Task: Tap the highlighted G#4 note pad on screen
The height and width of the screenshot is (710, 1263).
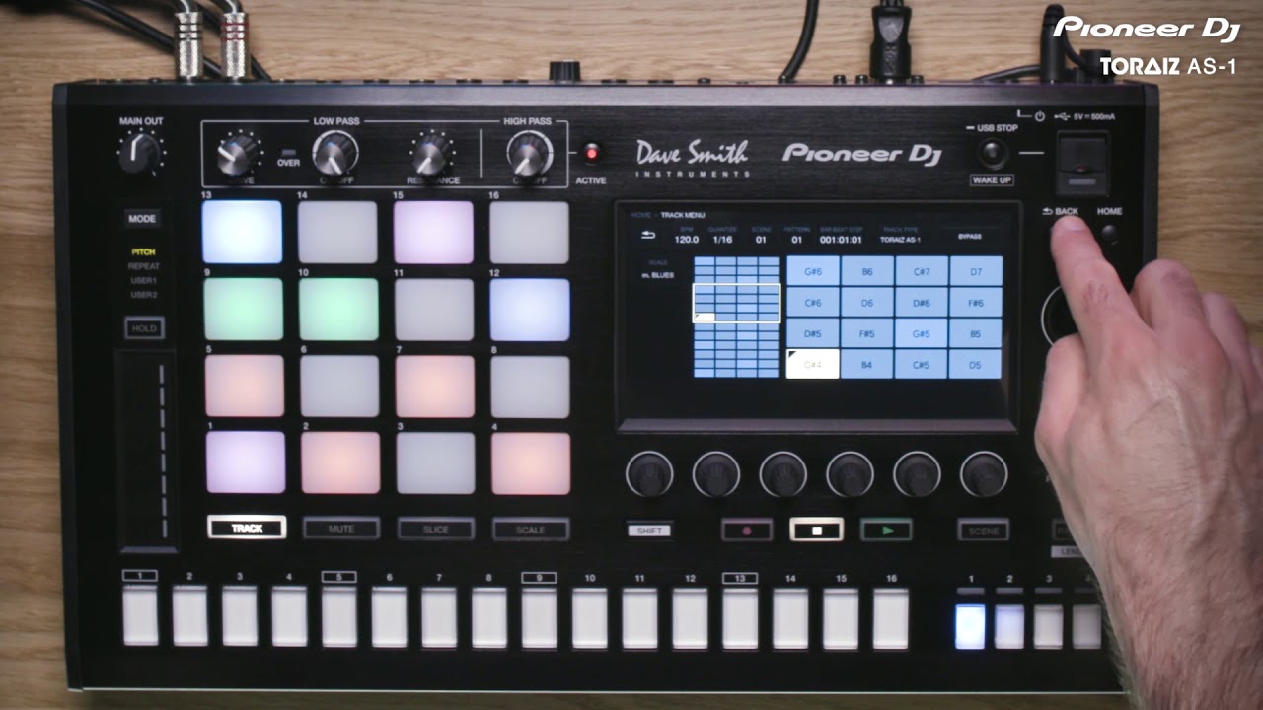Action: point(812,364)
